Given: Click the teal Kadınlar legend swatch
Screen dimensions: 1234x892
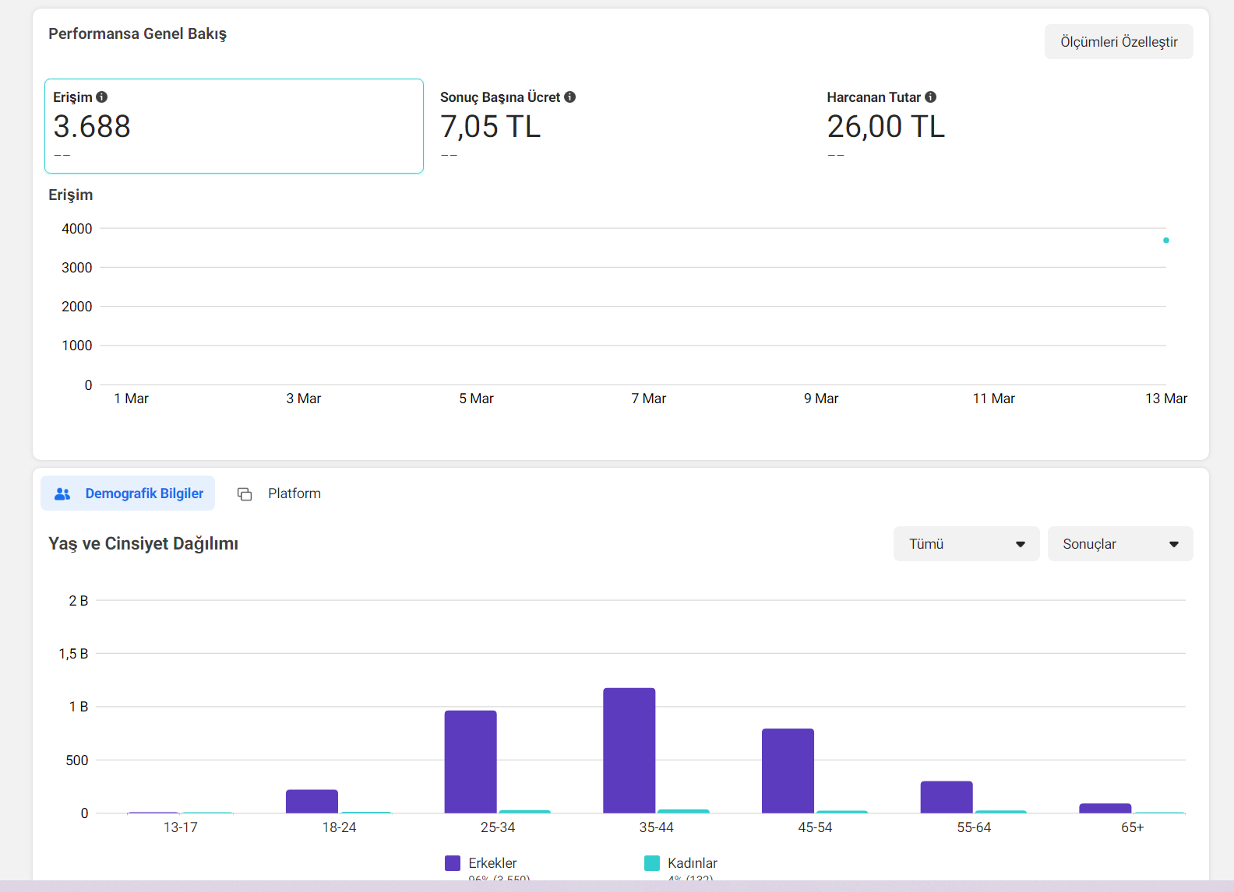Looking at the screenshot, I should pos(652,863).
